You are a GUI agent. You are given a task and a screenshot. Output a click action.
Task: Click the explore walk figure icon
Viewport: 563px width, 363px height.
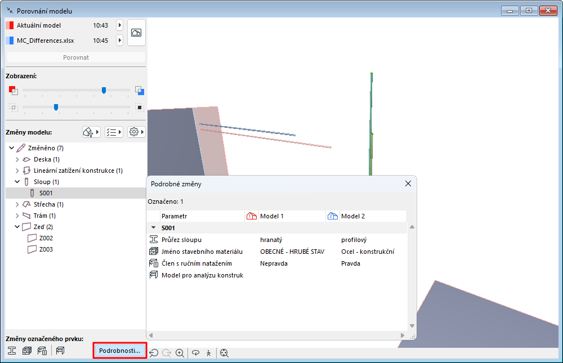209,353
